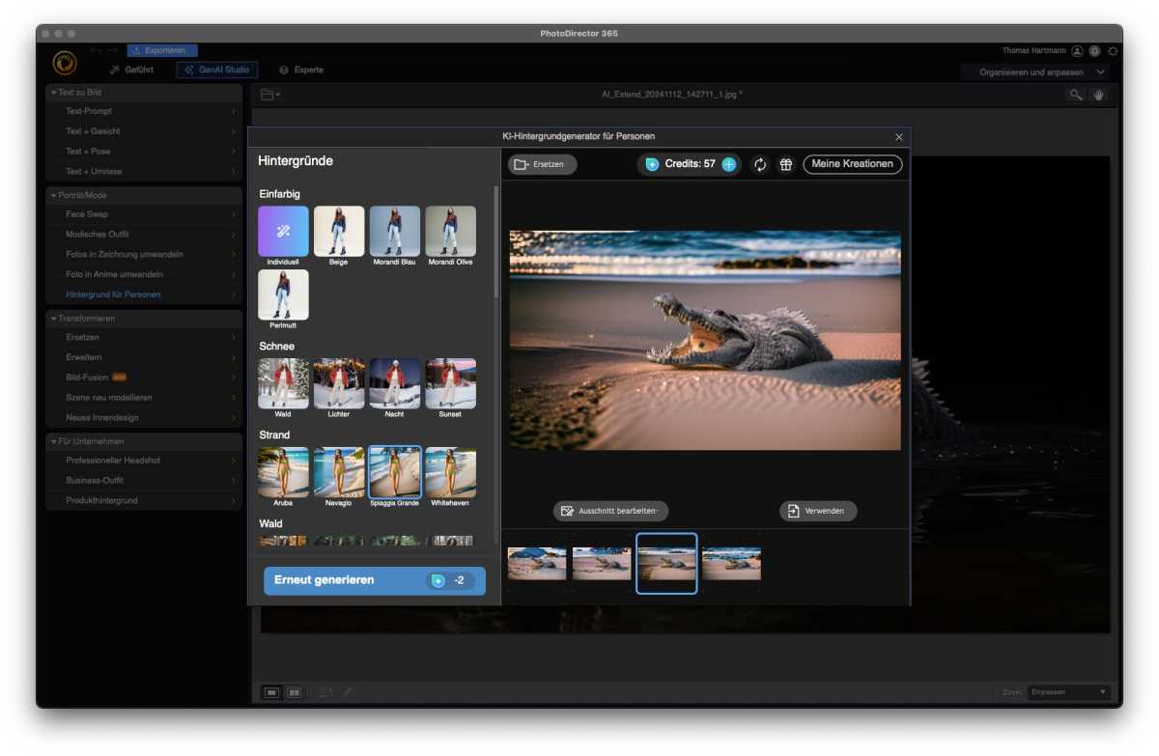The height and width of the screenshot is (756, 1159).
Task: Choose the Schnee Nacht background
Action: (394, 383)
